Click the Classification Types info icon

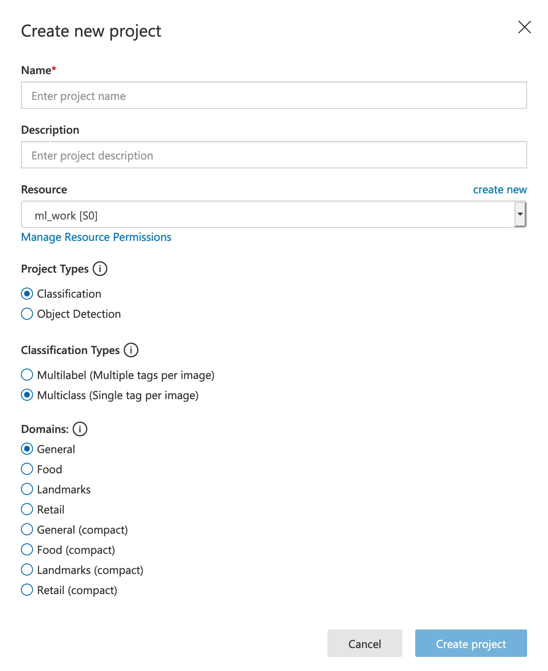point(131,350)
